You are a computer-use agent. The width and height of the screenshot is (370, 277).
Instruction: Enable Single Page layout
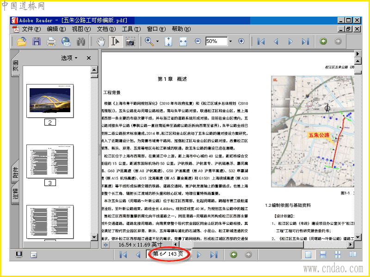coord(308,254)
